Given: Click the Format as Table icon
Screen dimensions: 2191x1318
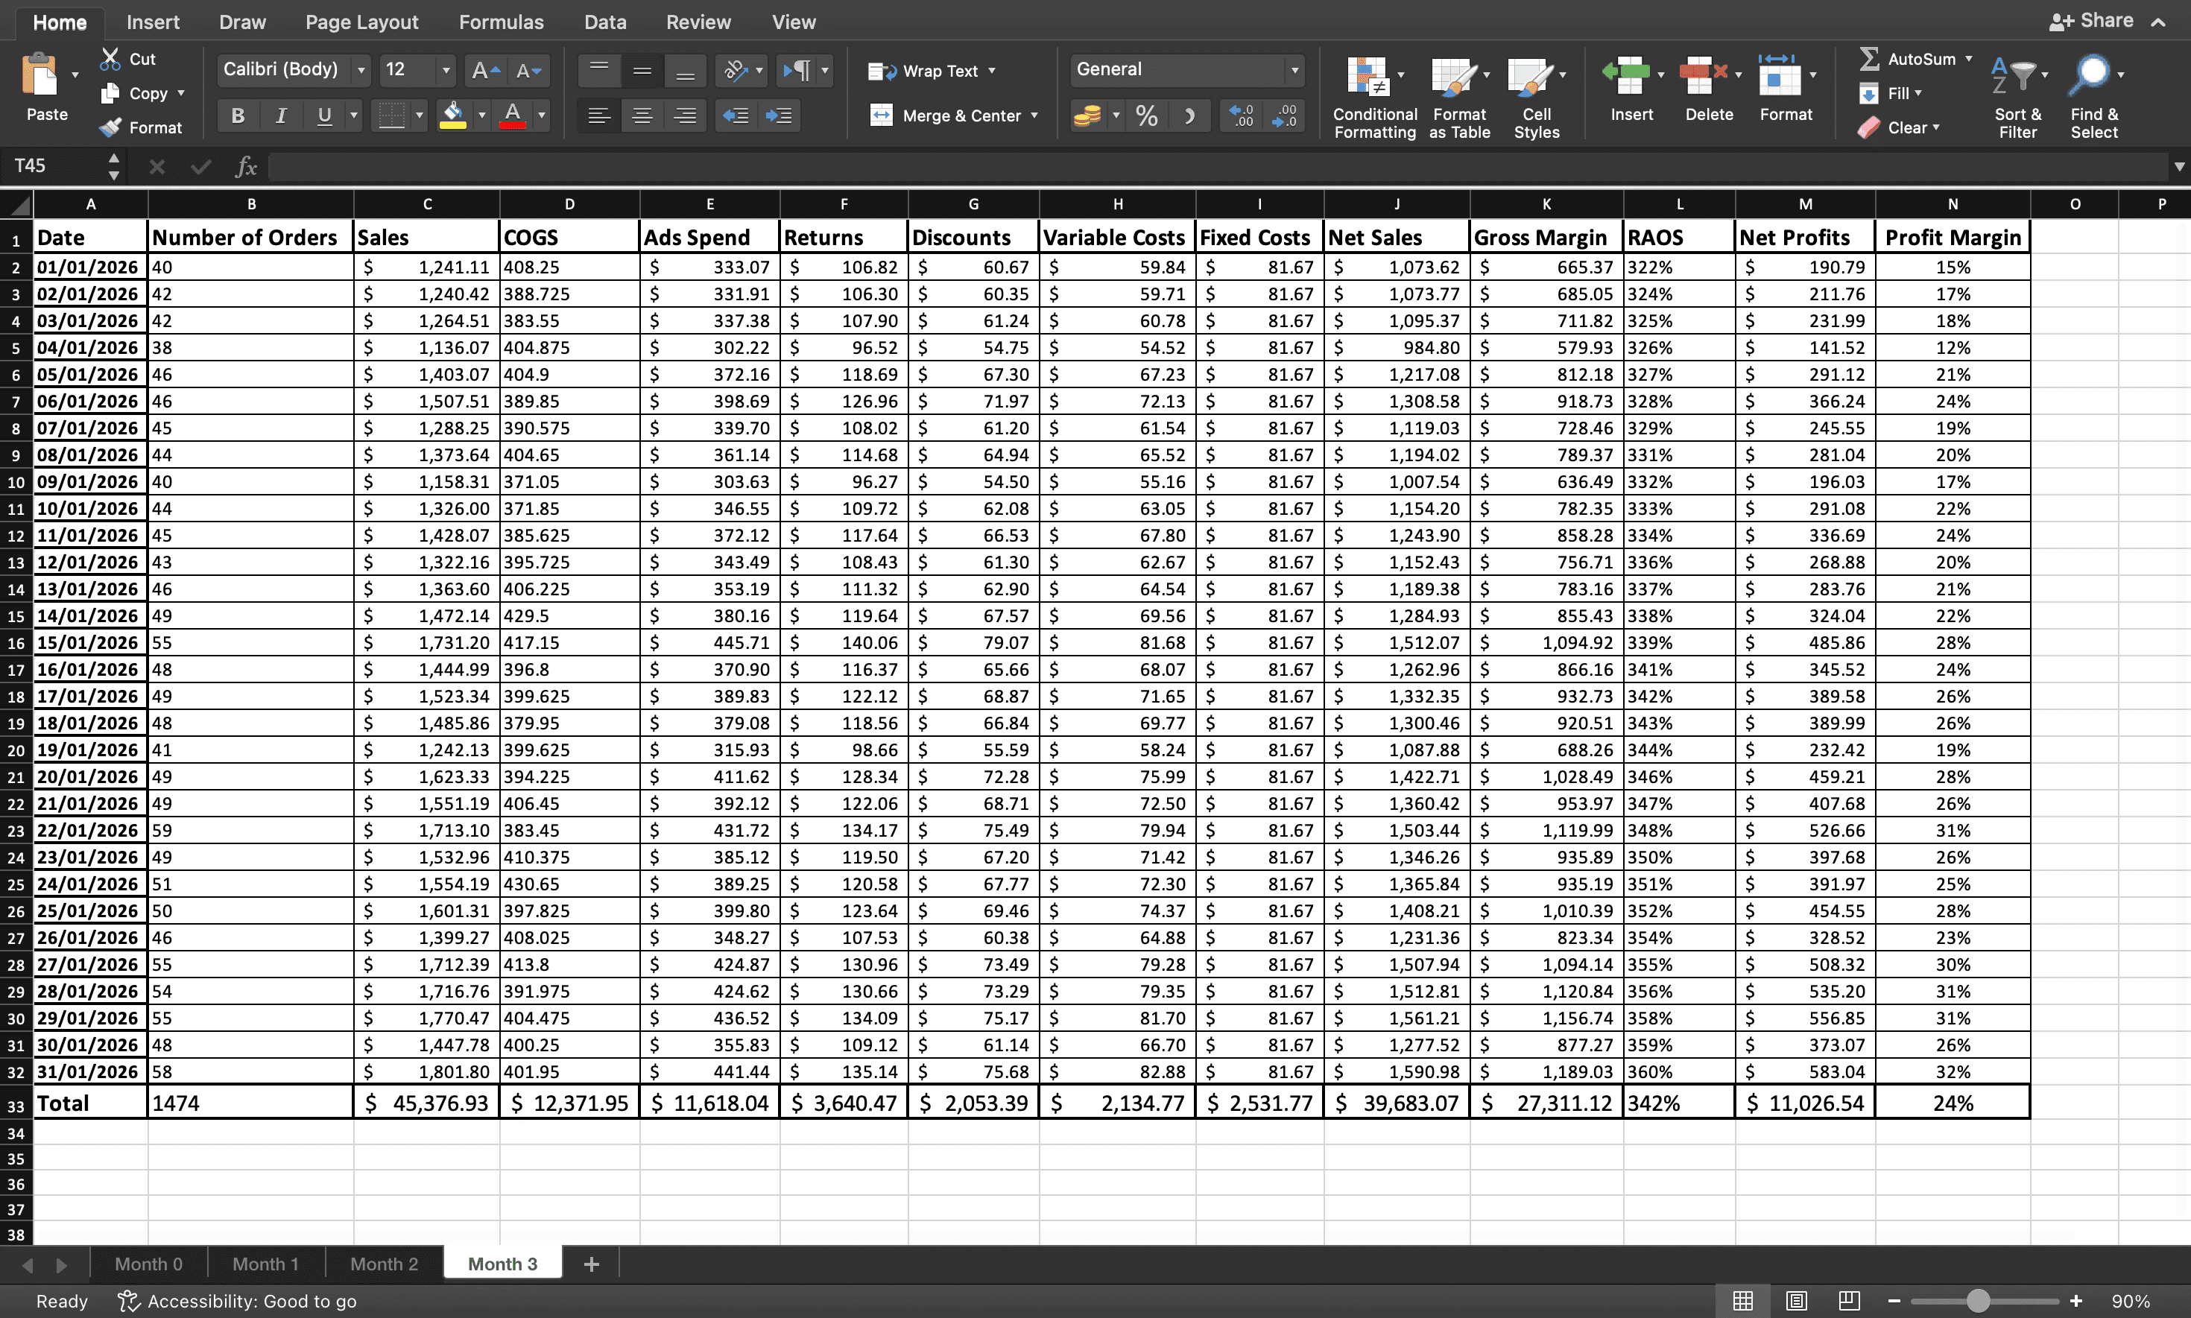Looking at the screenshot, I should (1454, 77).
